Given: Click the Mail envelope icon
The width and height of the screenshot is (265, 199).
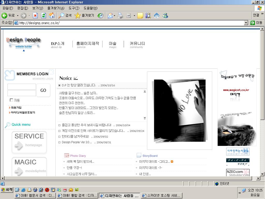Looking at the screenshot, I should (x=110, y=16).
